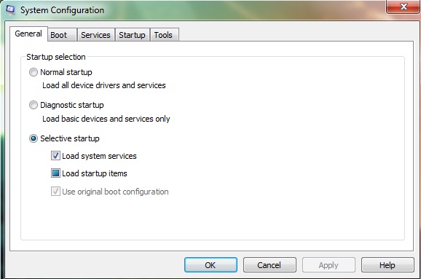This screenshot has width=421, height=279.
Task: Go to the Services tab
Action: (96, 35)
